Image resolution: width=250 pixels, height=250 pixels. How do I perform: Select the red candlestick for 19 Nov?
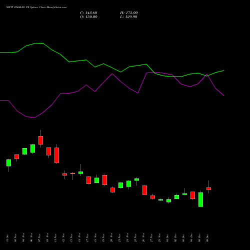click(x=104, y=180)
